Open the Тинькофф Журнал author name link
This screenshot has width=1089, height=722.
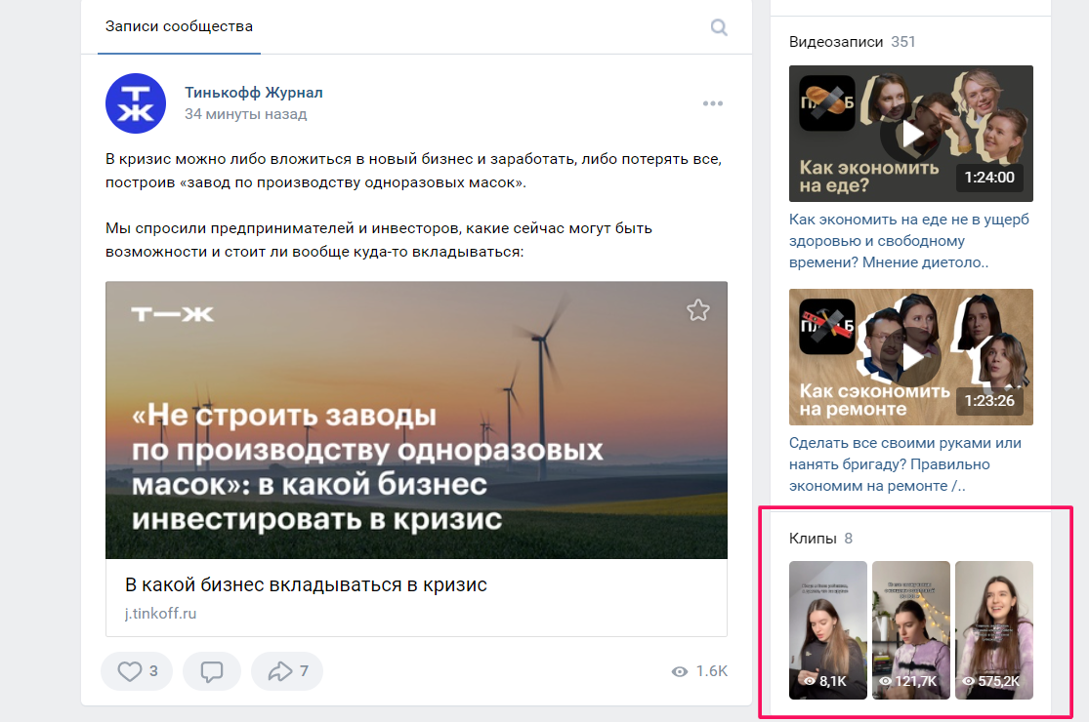[253, 93]
